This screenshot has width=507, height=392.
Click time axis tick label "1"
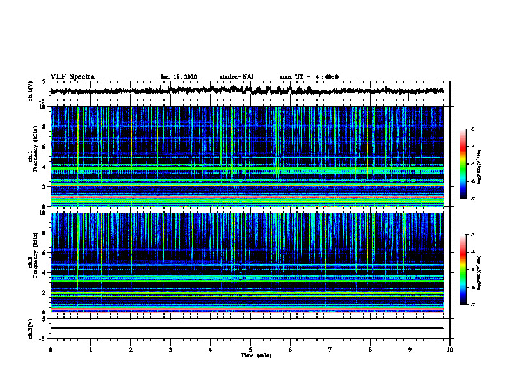point(90,350)
